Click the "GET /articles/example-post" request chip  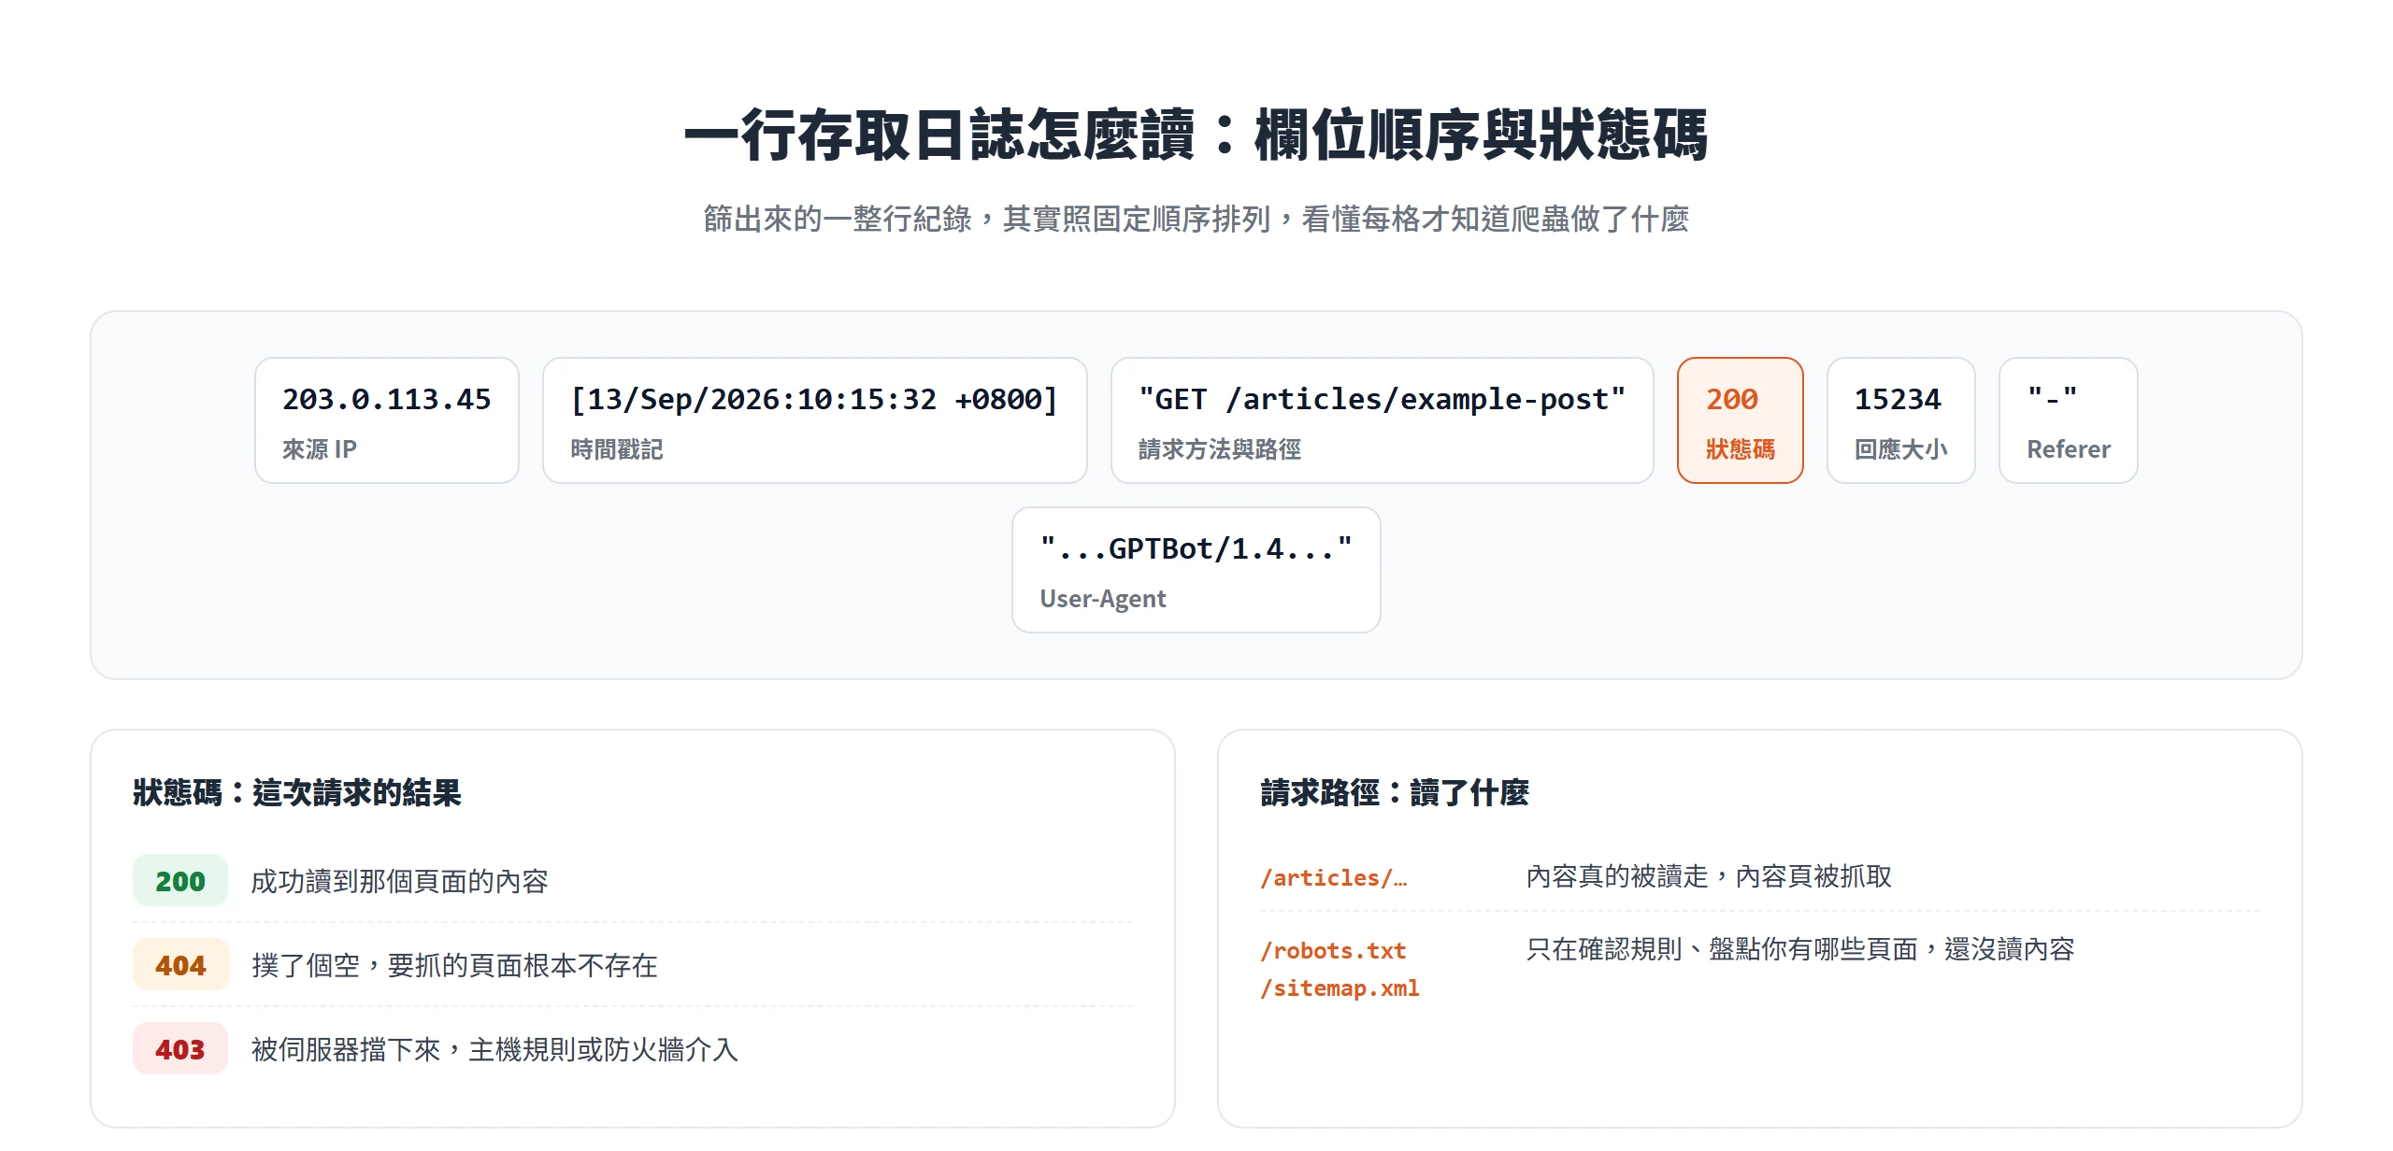coord(1382,420)
